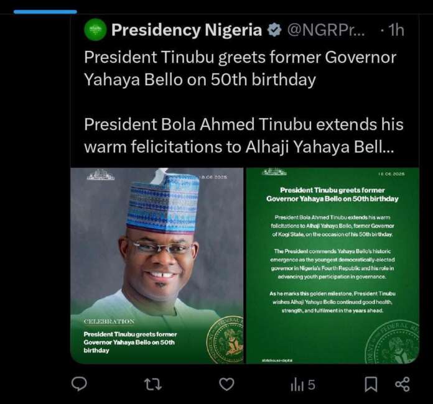Screen dimensions: 433x404
Task: Click the presidential seal on the portrait image
Action: click(225, 340)
